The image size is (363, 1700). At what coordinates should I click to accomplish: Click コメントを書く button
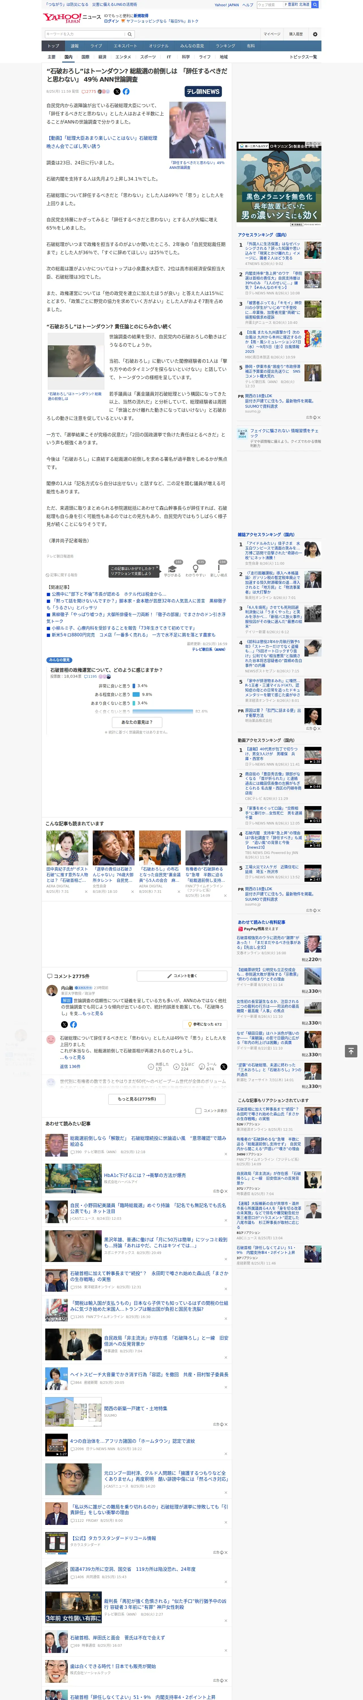(x=182, y=976)
